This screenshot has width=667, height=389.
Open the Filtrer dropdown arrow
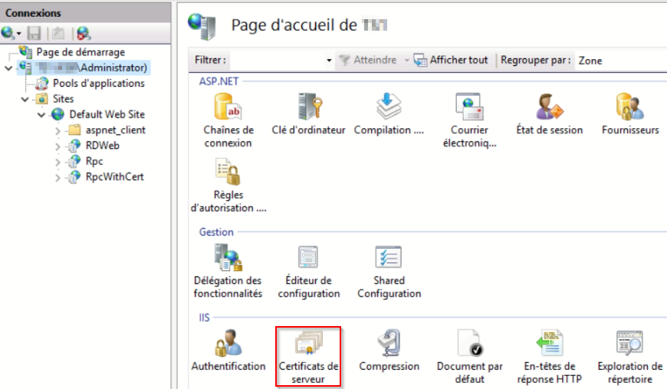pyautogui.click(x=329, y=60)
